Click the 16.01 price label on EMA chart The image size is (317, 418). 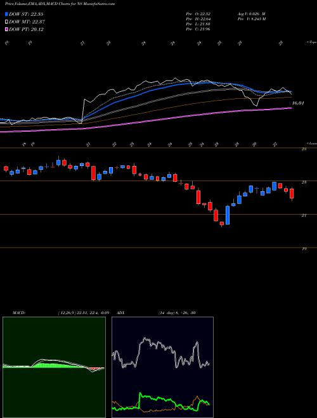298,103
